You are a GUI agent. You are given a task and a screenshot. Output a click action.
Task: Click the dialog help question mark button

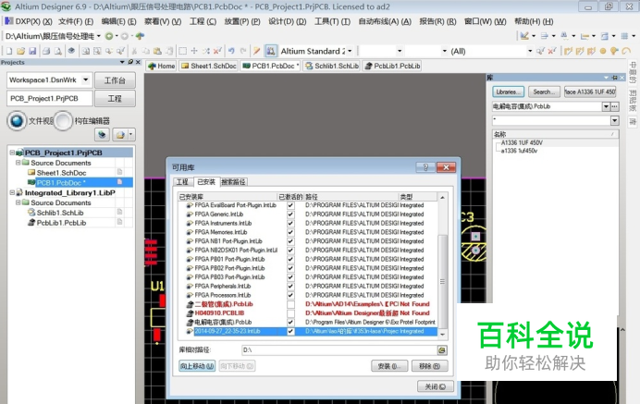(x=425, y=167)
